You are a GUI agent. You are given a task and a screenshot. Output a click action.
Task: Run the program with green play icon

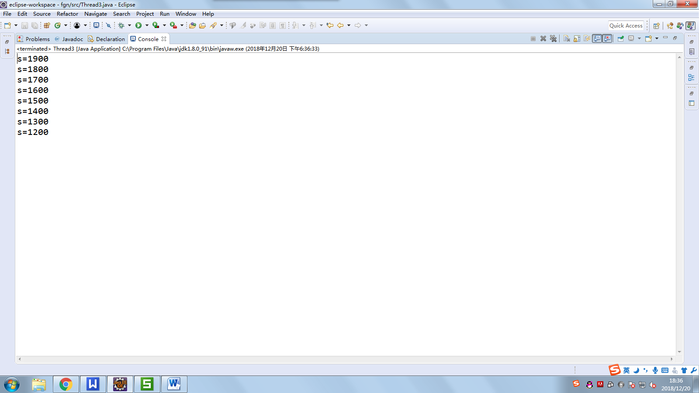[x=138, y=25]
